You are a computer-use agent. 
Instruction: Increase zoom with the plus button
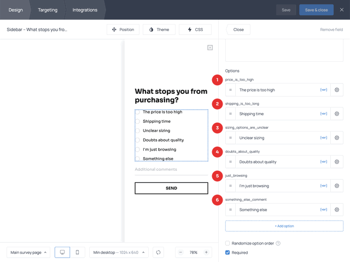coord(206,252)
